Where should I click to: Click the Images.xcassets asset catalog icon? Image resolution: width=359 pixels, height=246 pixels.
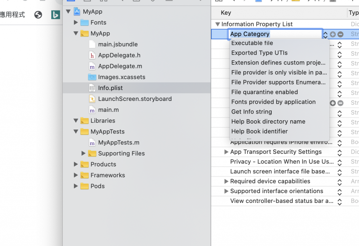point(92,77)
